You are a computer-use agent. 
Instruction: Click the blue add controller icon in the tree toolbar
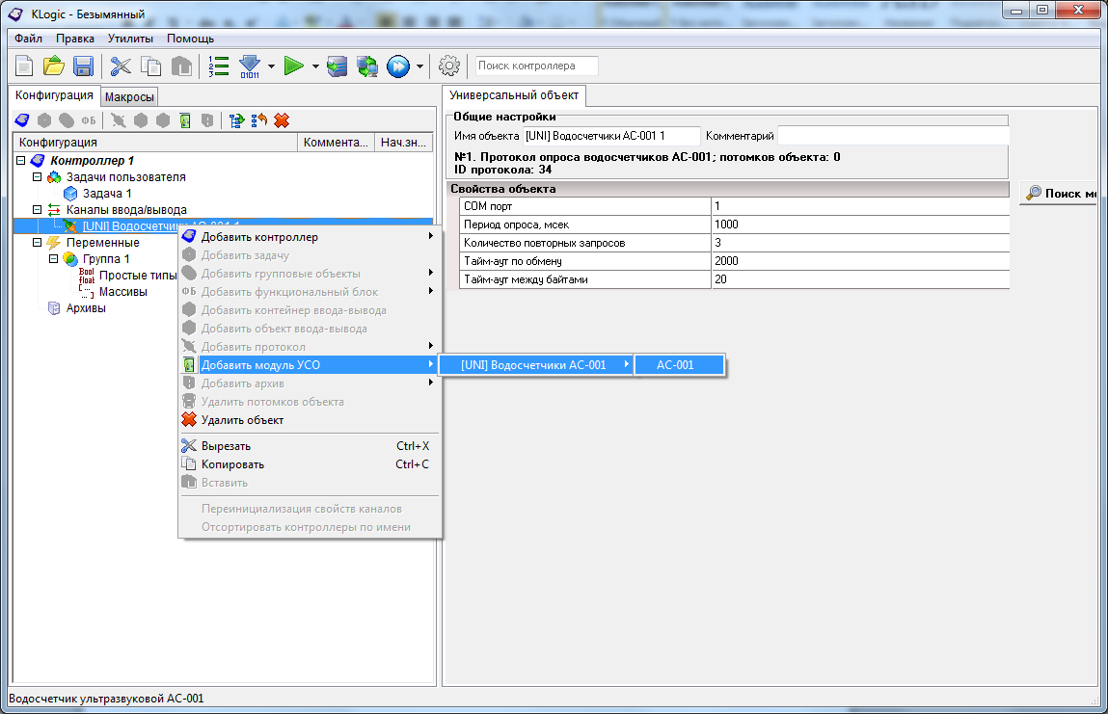point(22,120)
